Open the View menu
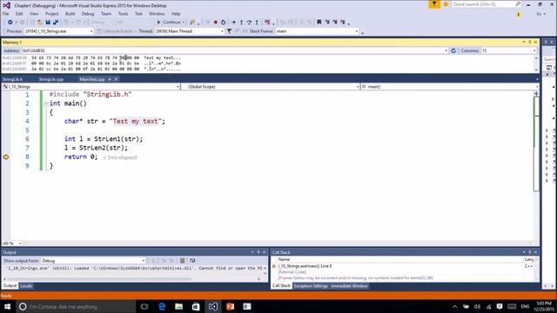 tap(34, 14)
